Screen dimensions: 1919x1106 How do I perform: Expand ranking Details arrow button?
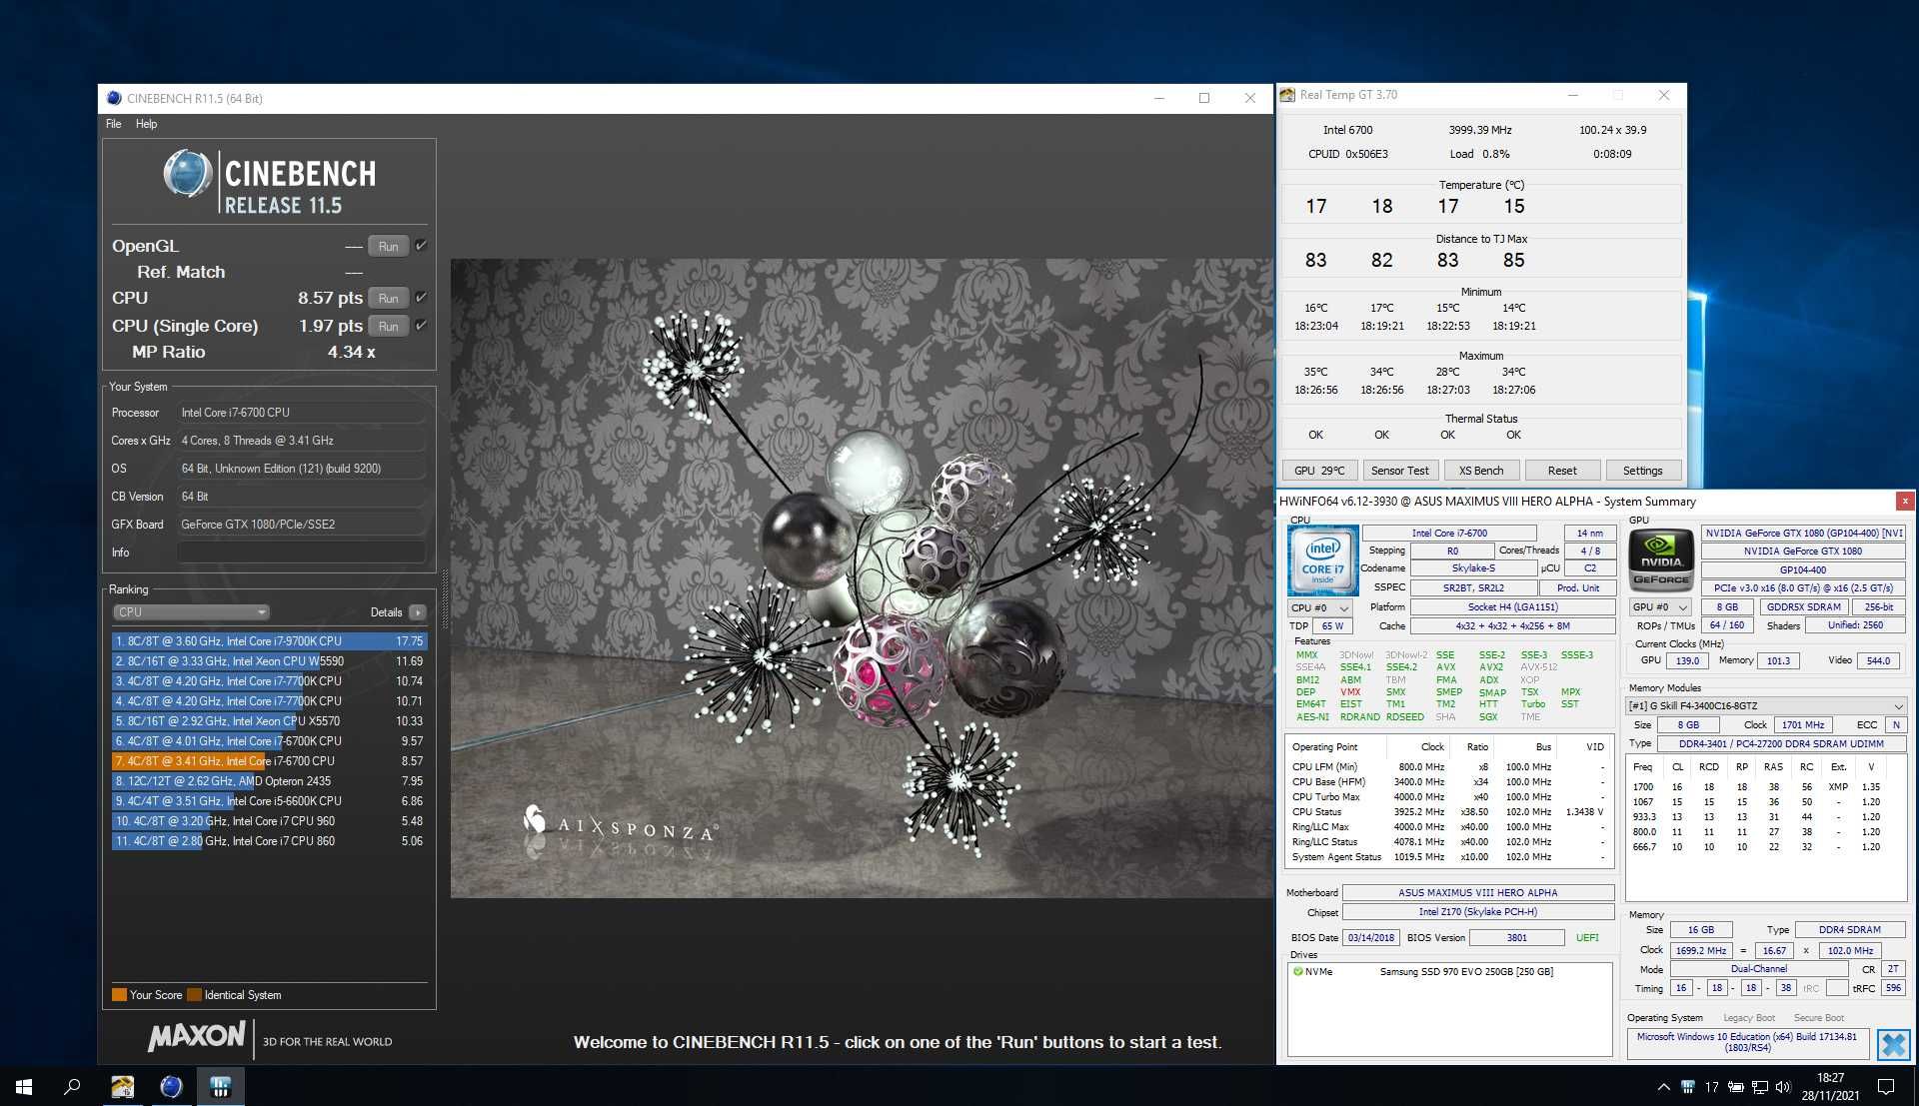(x=417, y=612)
